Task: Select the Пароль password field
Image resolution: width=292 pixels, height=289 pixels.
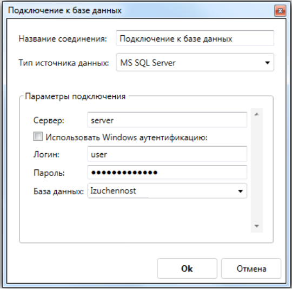Action: 167,172
